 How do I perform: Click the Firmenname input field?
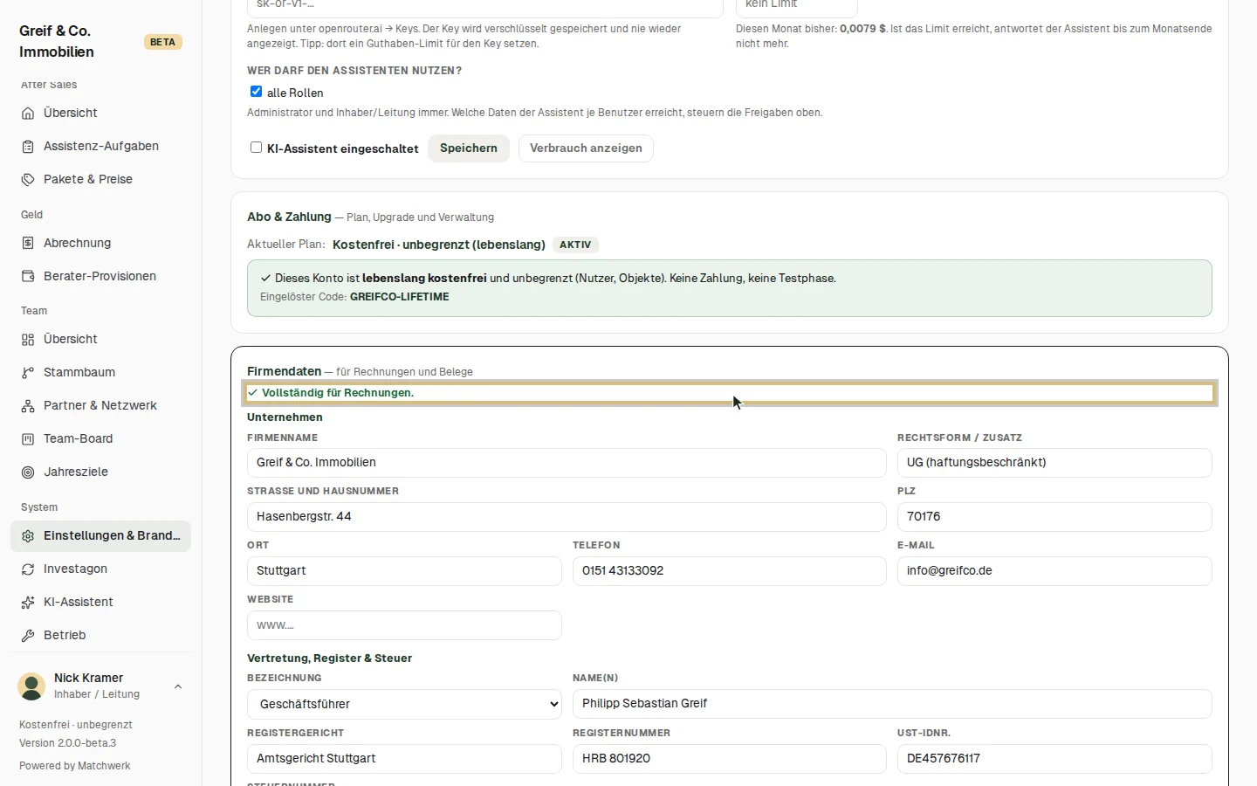coord(567,463)
